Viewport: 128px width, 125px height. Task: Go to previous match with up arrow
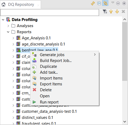click(111, 11)
